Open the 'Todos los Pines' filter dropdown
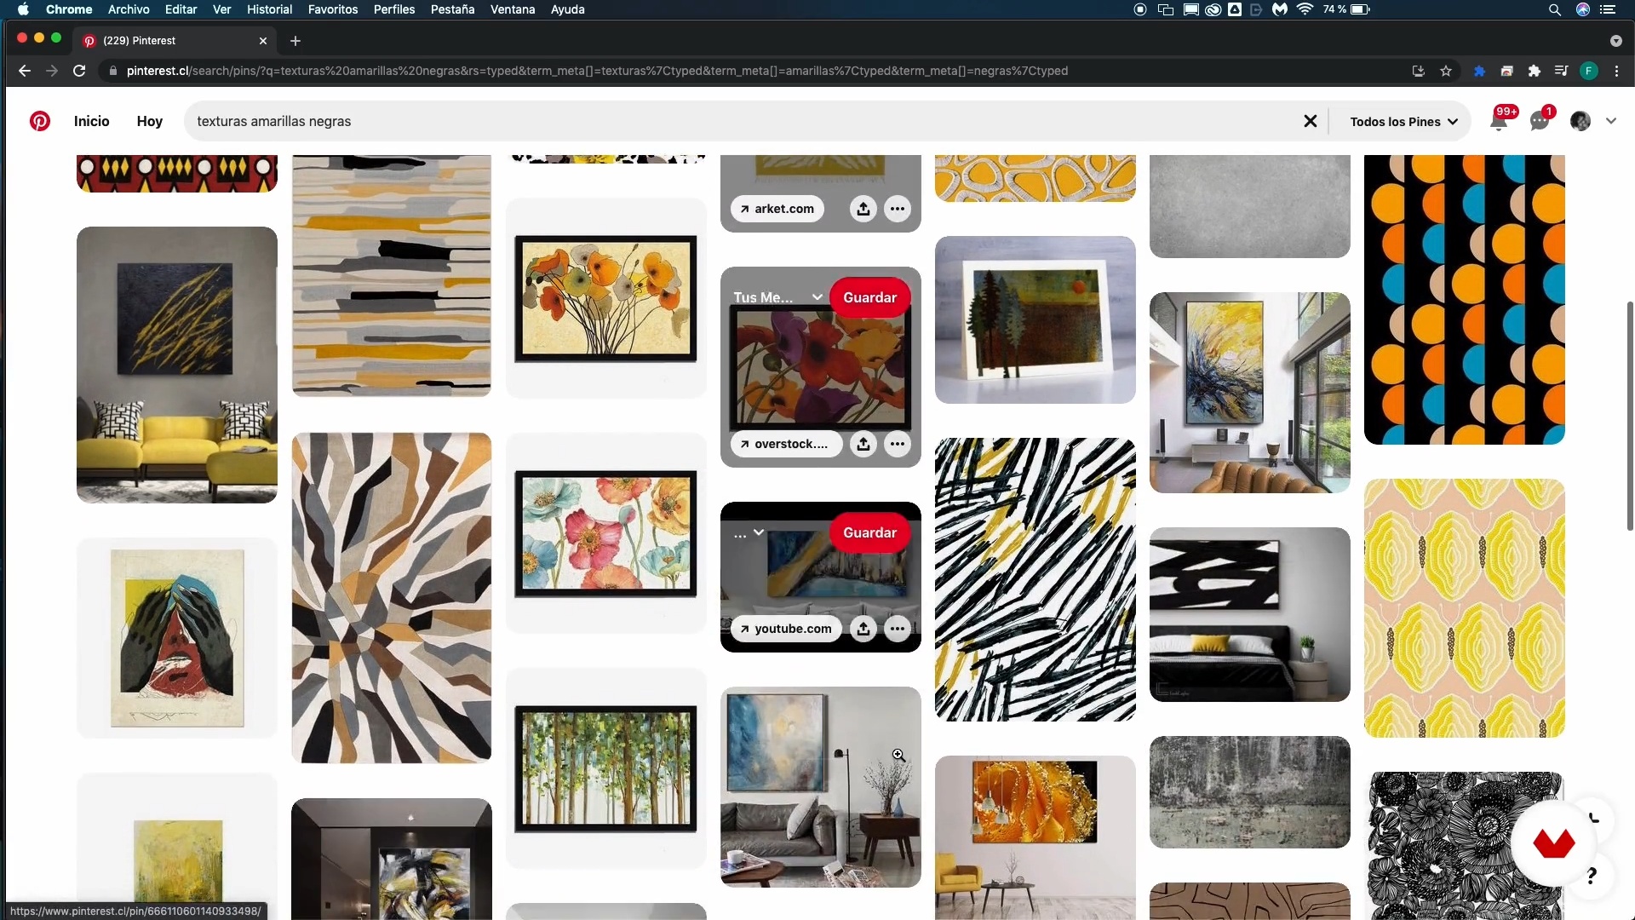The width and height of the screenshot is (1635, 920). [1403, 121]
